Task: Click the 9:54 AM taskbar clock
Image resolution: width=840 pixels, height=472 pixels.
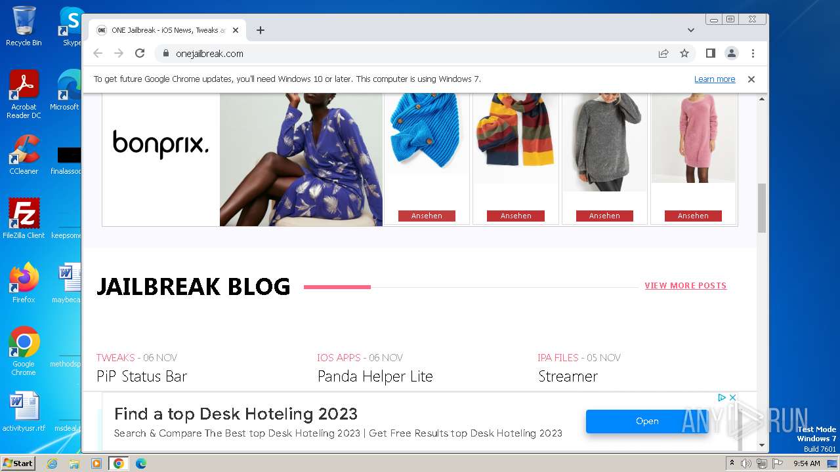Action: click(807, 463)
